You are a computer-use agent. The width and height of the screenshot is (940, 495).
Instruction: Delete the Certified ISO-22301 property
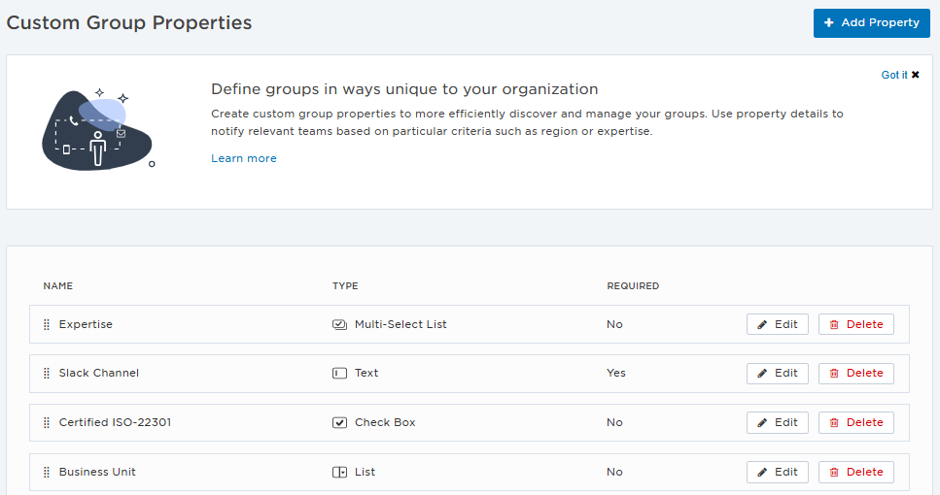855,423
